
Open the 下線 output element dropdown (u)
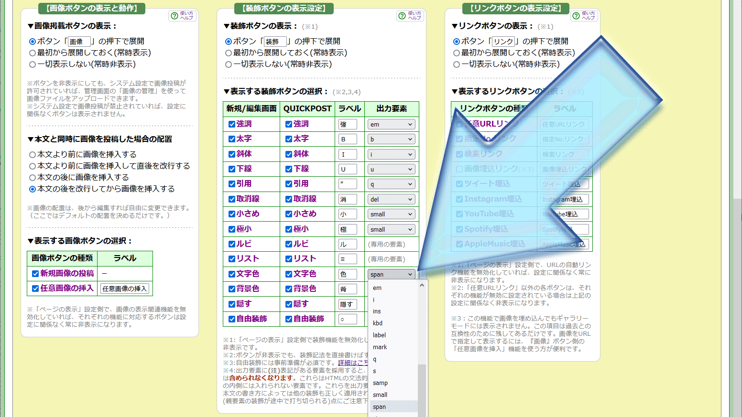[392, 169]
